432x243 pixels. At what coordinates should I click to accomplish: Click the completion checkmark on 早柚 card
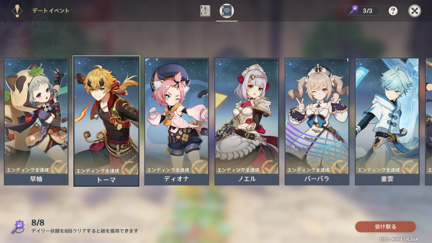(59, 167)
